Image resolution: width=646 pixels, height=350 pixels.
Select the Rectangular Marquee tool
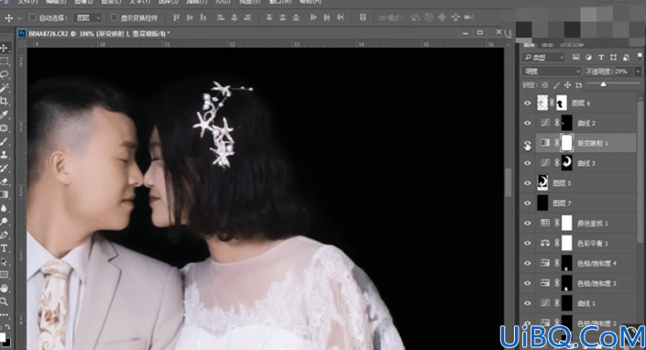point(4,61)
